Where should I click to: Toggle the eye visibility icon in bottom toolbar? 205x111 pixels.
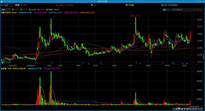[x=193, y=109]
